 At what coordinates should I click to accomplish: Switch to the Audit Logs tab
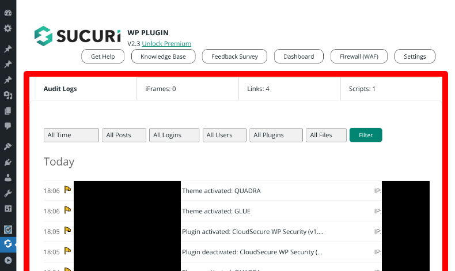coord(86,89)
